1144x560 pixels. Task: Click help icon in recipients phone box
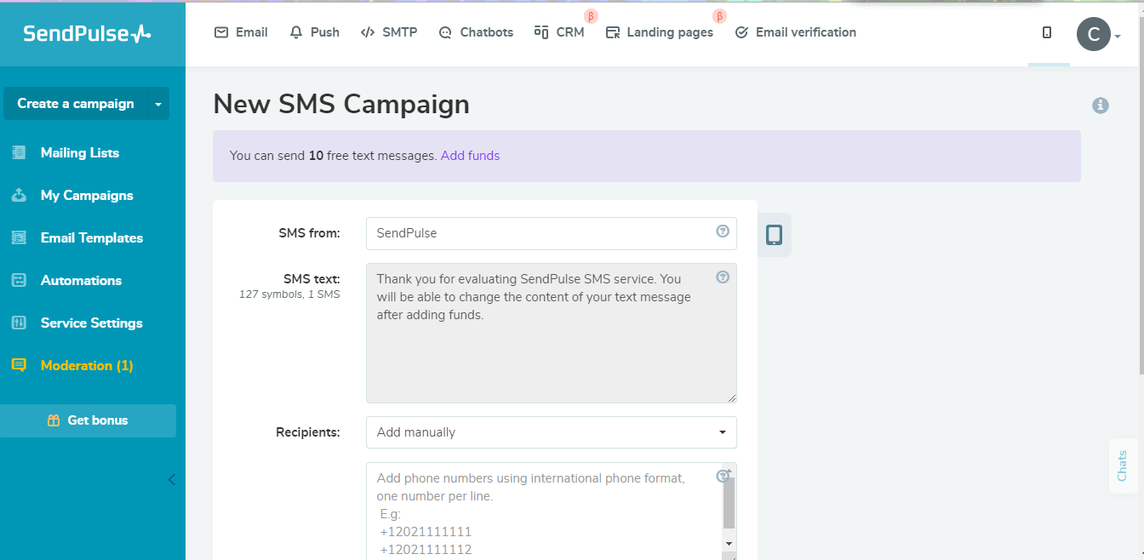pos(723,476)
